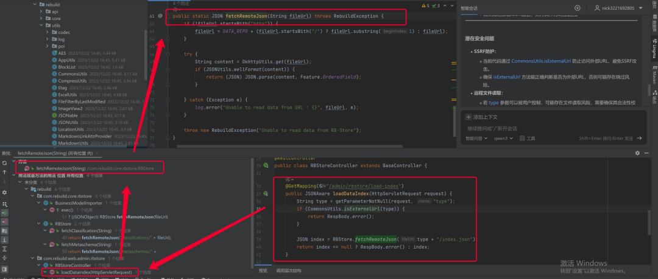Click the rerun search icon in Find panel
Image resolution: width=658 pixels, height=279 pixels.
pyautogui.click(x=5, y=163)
